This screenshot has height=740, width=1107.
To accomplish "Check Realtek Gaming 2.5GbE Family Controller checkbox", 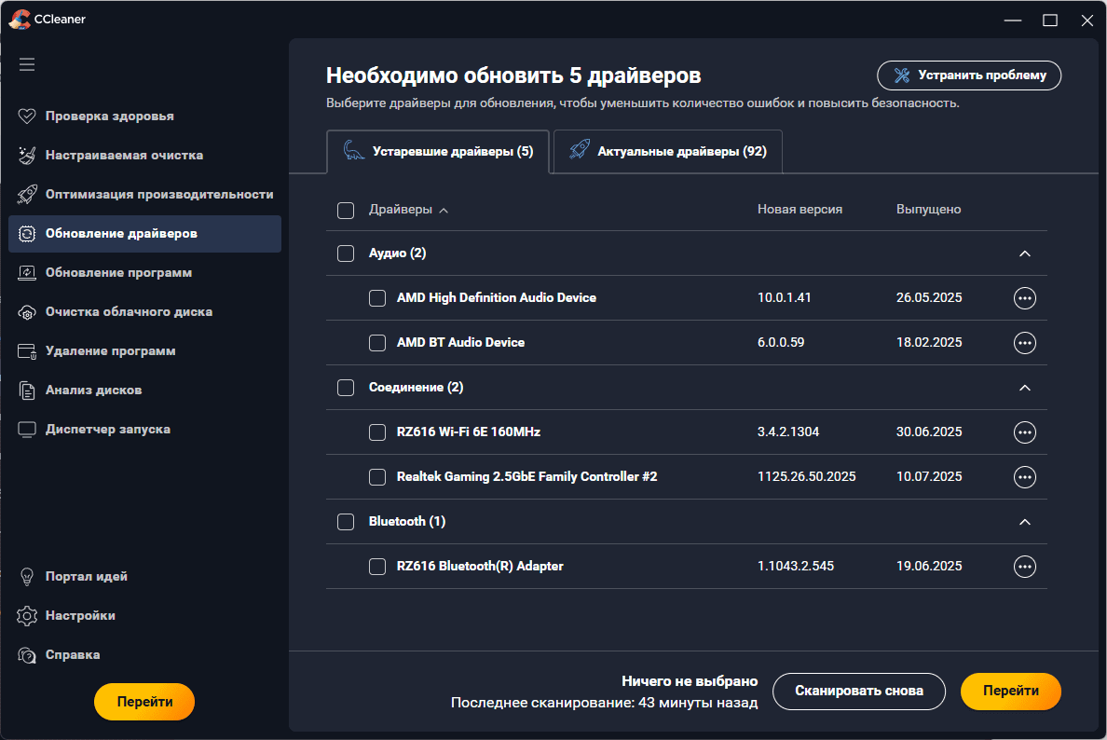I will point(377,476).
